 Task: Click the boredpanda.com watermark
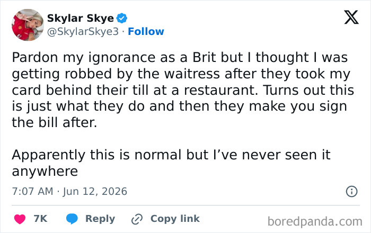[x=315, y=222]
